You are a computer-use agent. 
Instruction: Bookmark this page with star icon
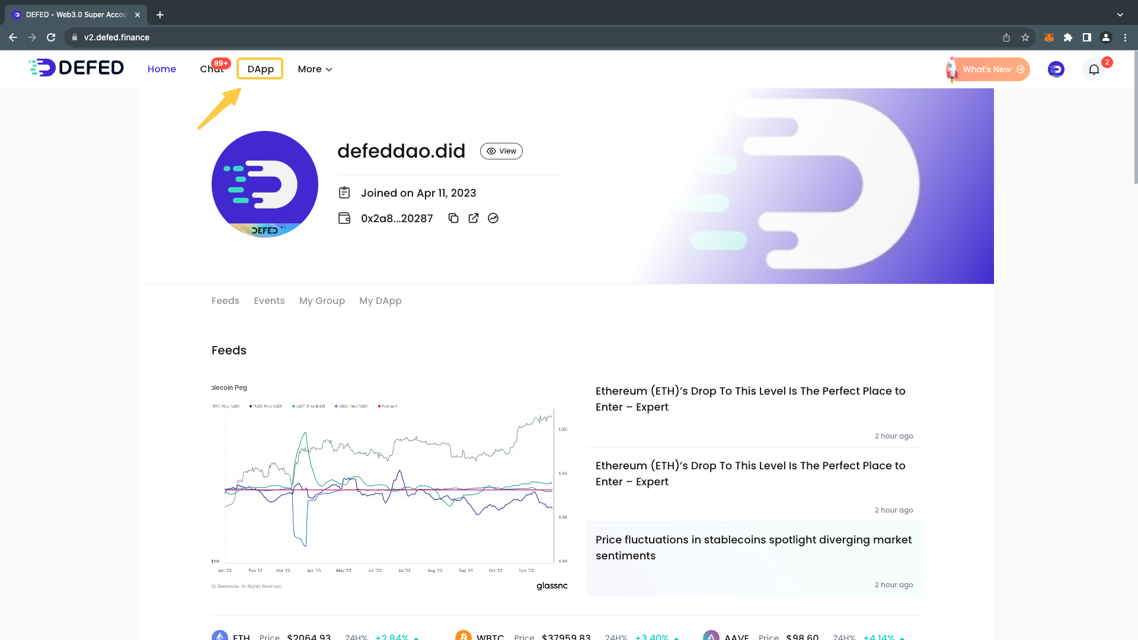[1025, 37]
